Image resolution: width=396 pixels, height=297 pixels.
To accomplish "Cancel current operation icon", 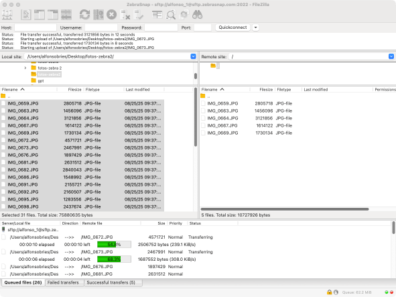I will [111, 15].
